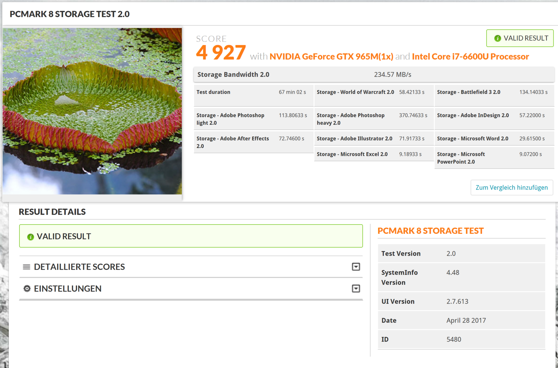
Task: Select the 9.18933 s value
Action: point(410,154)
